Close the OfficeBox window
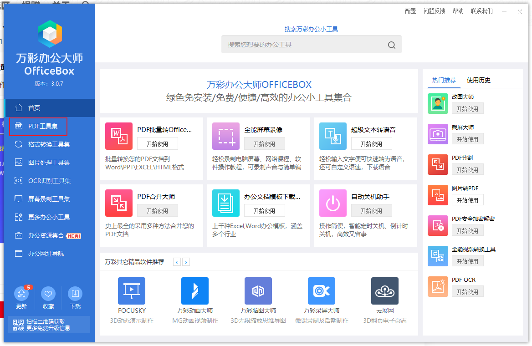Viewport: 532px width, 346px height. pos(520,11)
